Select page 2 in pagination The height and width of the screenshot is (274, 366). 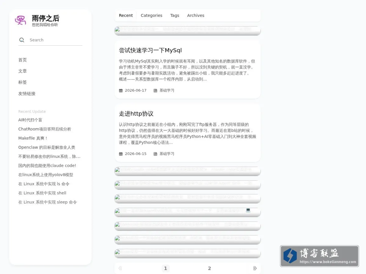point(210,268)
